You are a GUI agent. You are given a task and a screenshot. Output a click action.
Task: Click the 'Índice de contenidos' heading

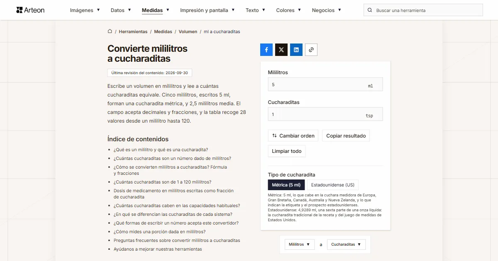[138, 139]
